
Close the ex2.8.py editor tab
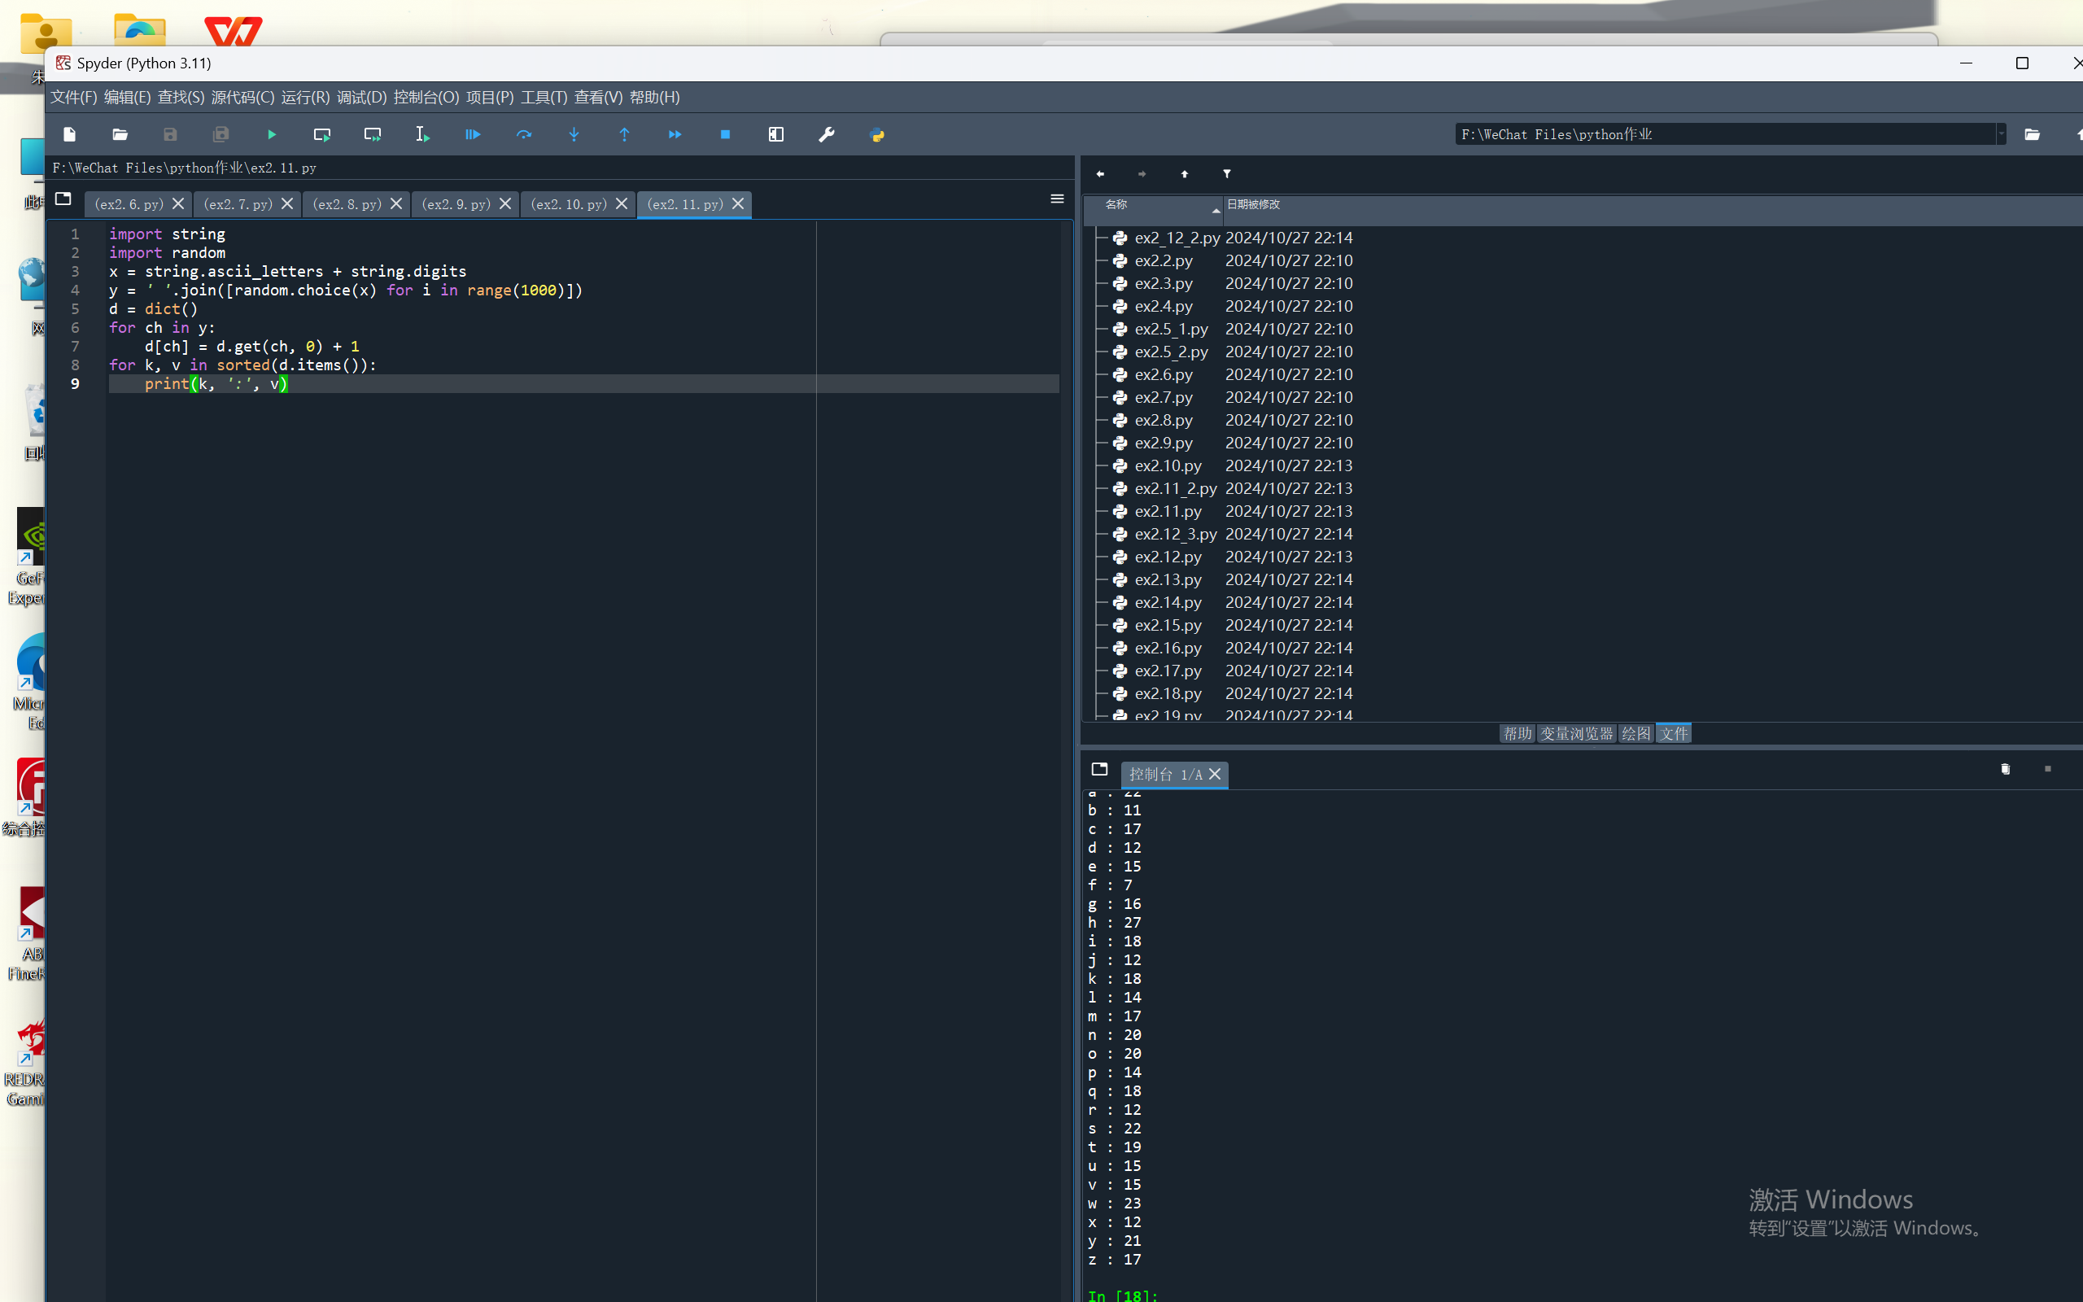[x=396, y=204]
